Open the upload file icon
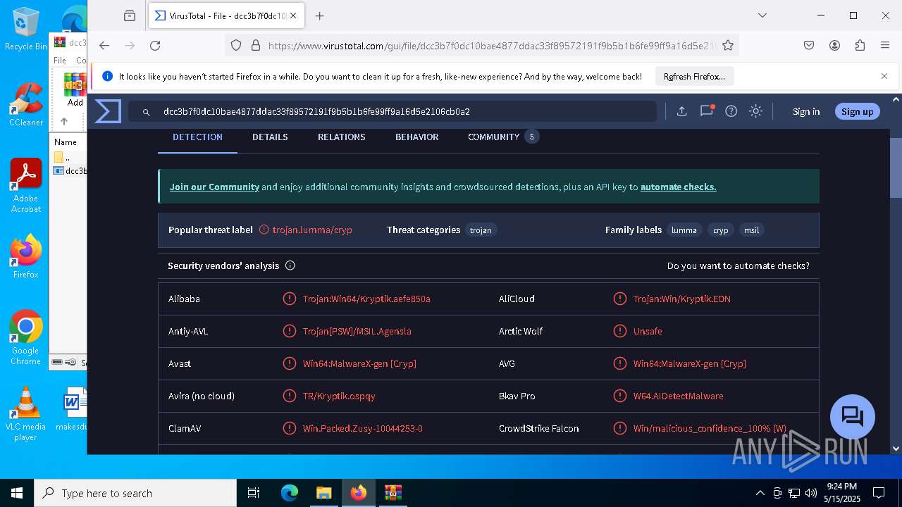The height and width of the screenshot is (507, 902). tap(681, 111)
